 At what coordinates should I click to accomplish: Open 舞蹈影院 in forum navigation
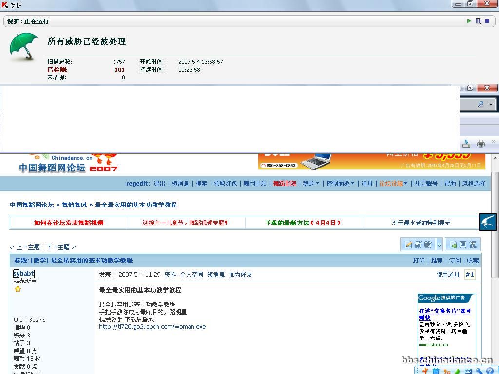(x=285, y=184)
